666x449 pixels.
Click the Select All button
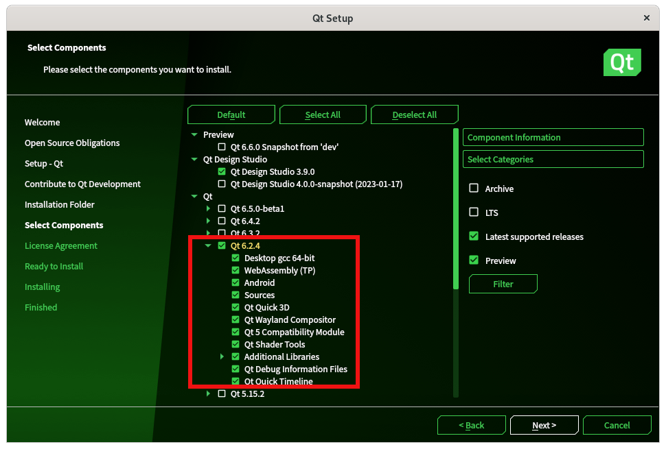323,114
